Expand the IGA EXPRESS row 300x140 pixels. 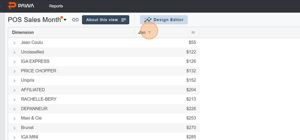(x=14, y=62)
